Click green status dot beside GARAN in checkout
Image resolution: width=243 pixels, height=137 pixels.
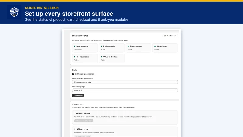coord(101,57)
